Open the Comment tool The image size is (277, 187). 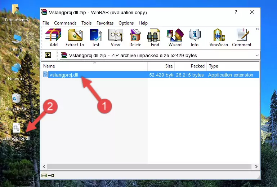[x=242, y=38]
